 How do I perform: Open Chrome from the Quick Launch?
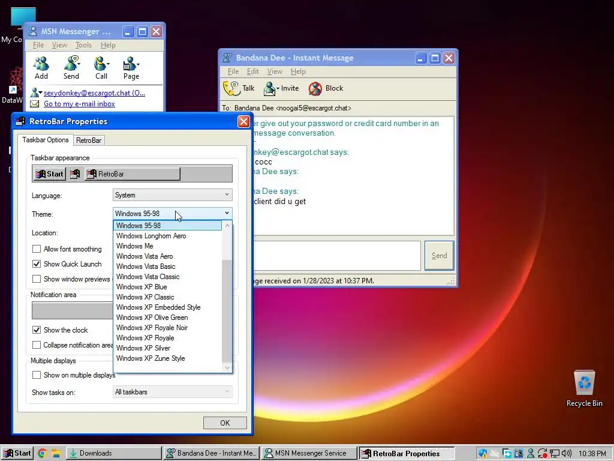point(43,454)
